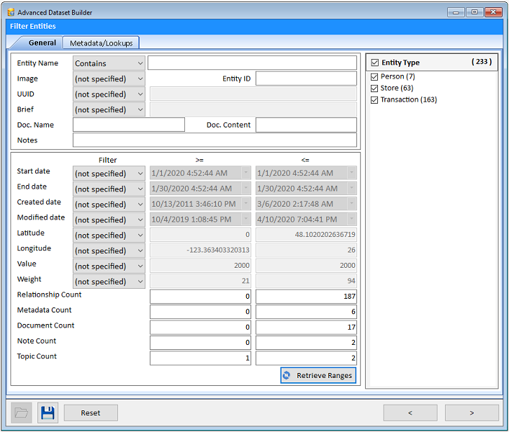
Task: Open the Longitude filter dropdown
Action: tap(109, 251)
